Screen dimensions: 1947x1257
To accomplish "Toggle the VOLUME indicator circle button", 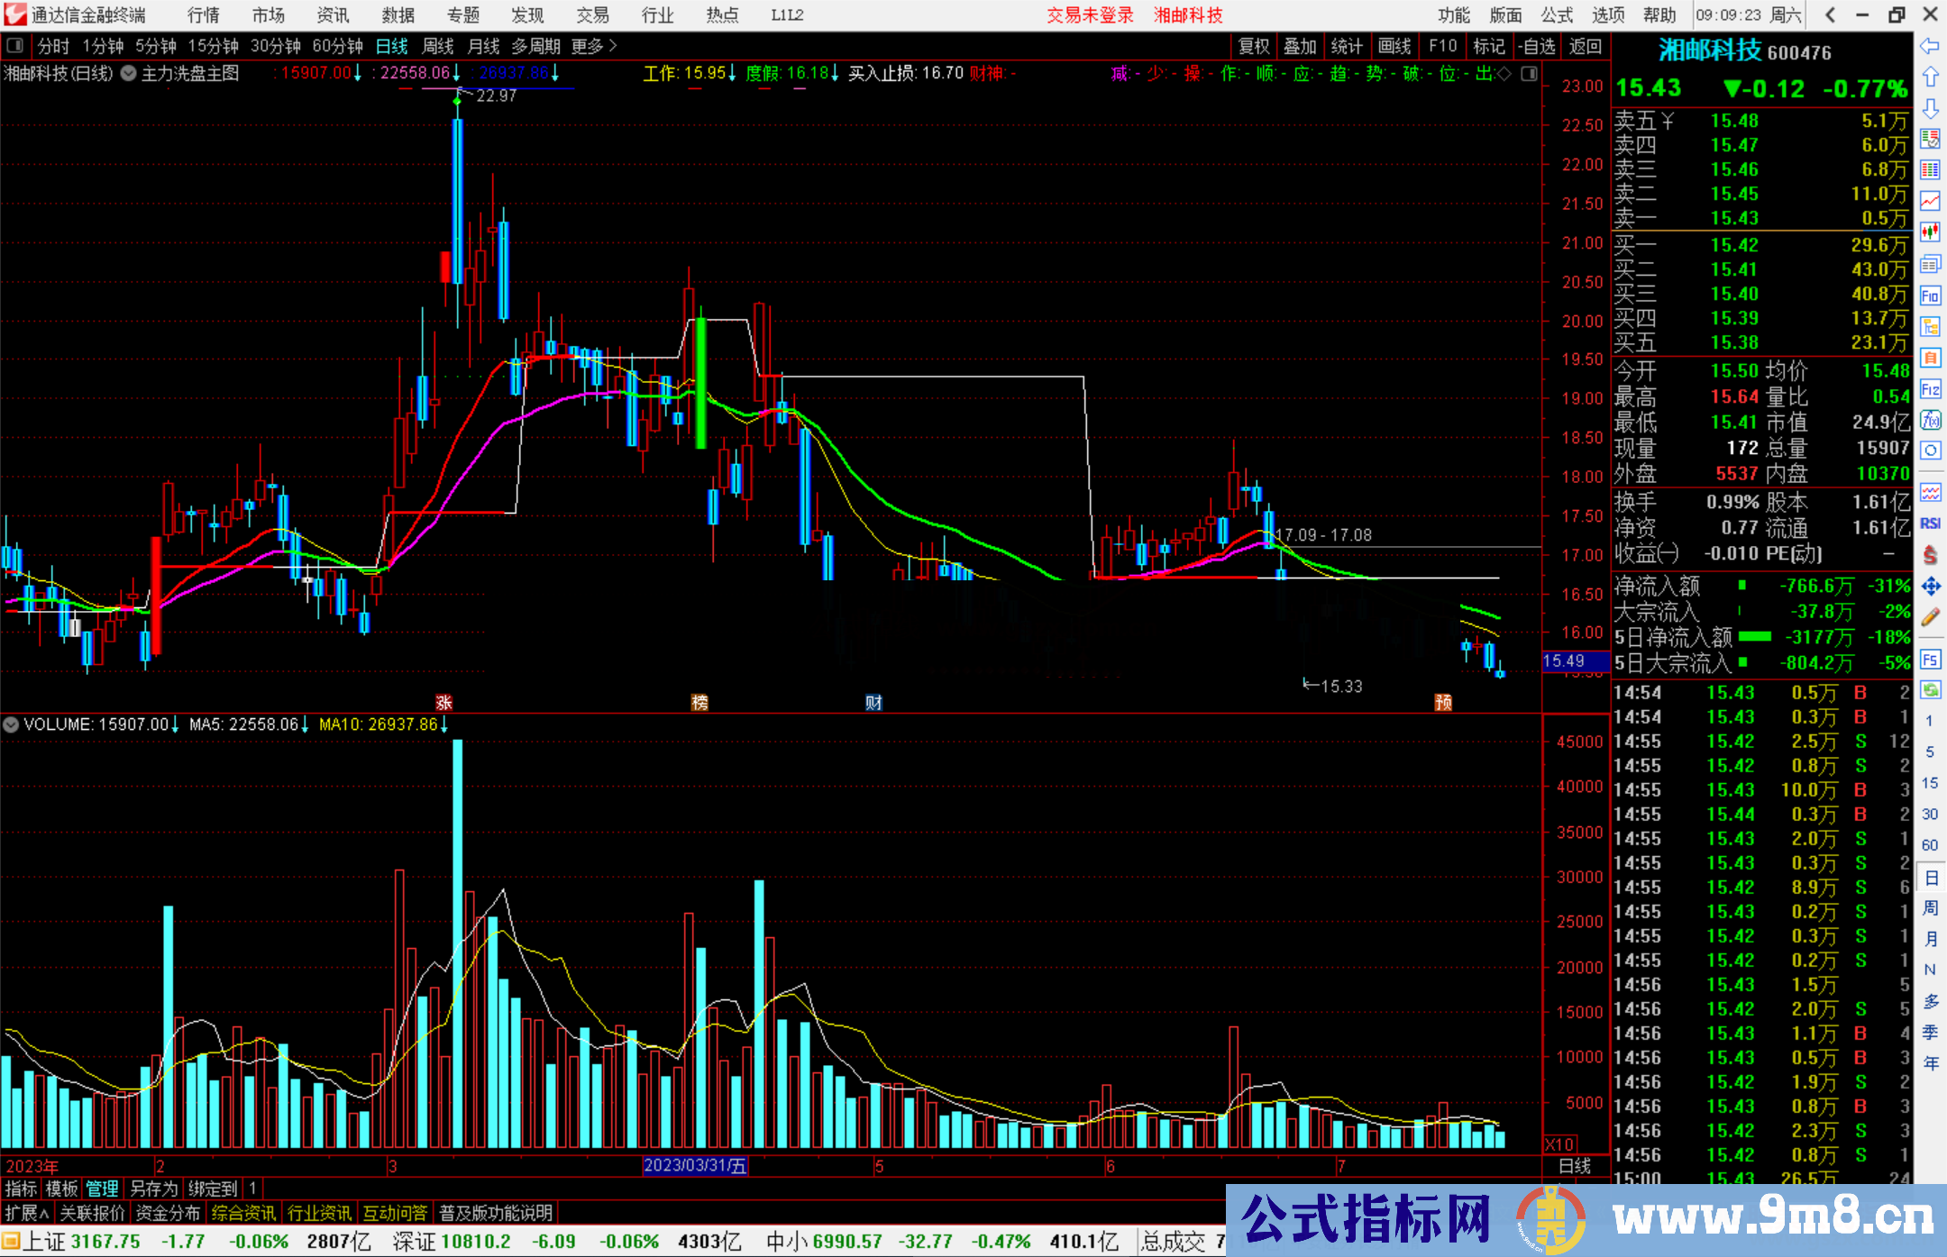I will [x=11, y=724].
